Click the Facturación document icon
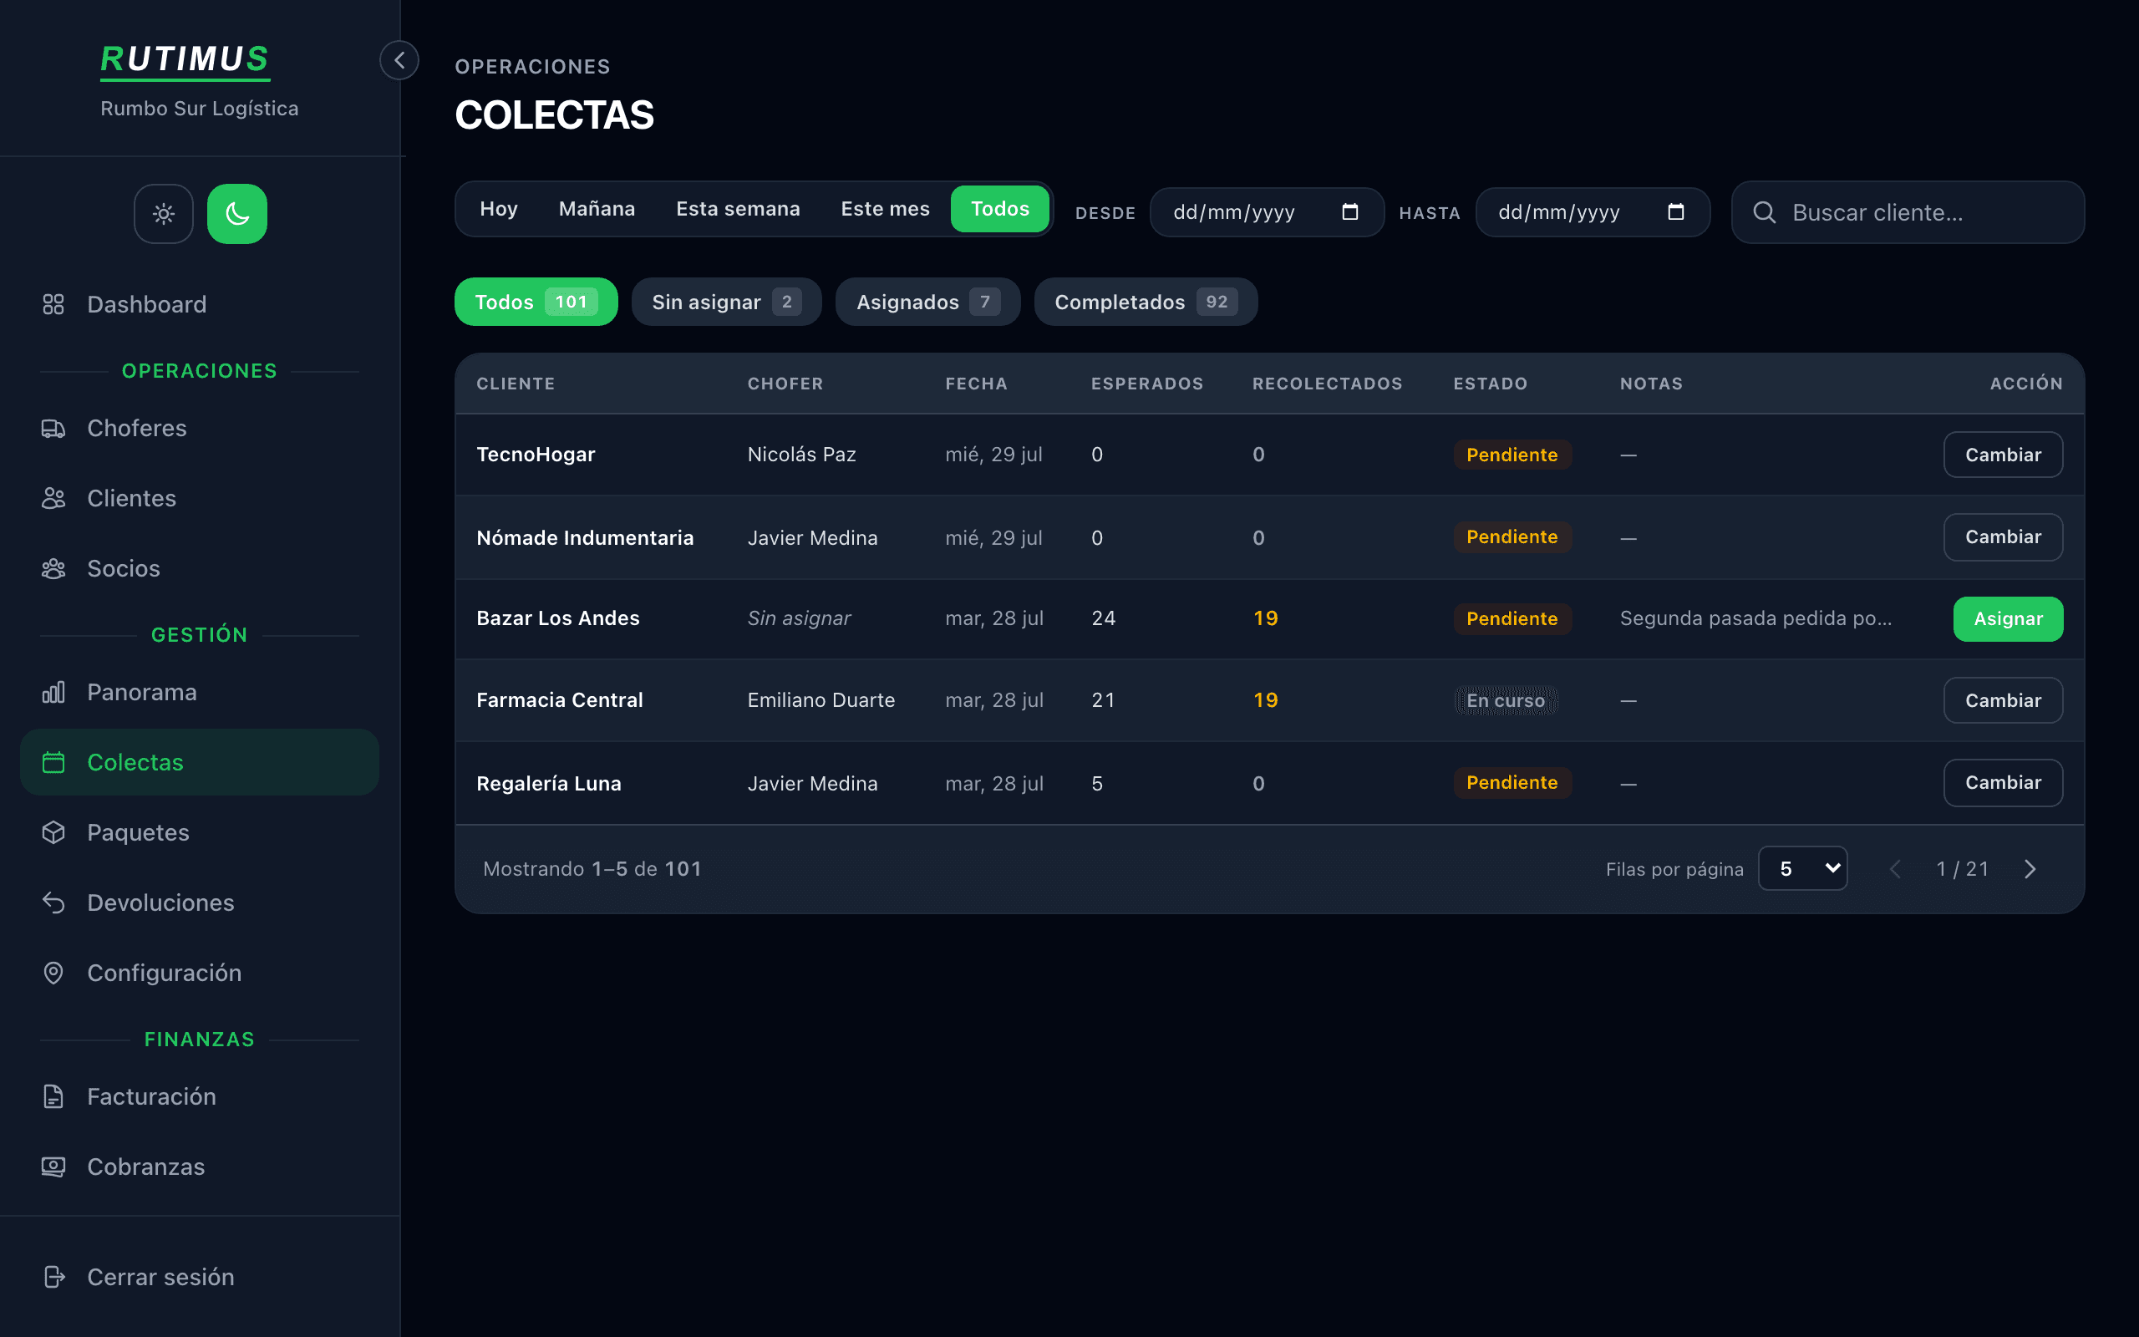 pos(53,1096)
